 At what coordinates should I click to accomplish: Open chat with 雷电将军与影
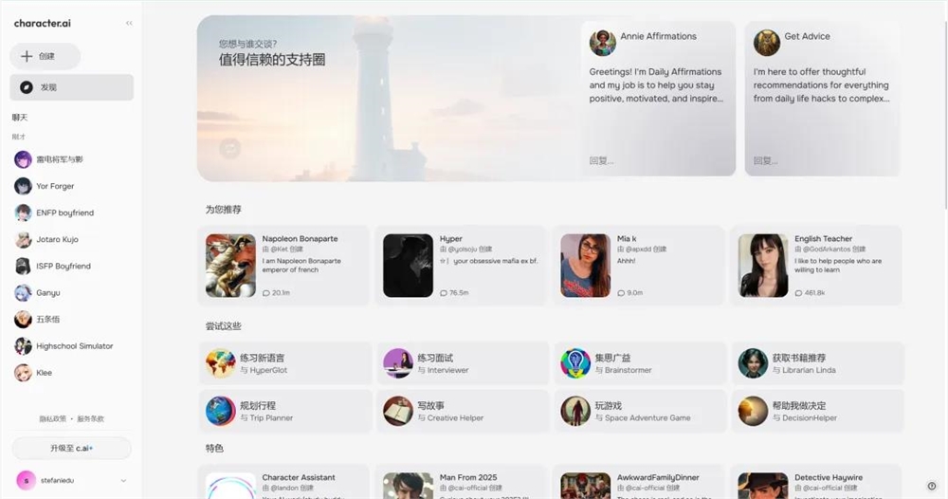pyautogui.click(x=71, y=159)
